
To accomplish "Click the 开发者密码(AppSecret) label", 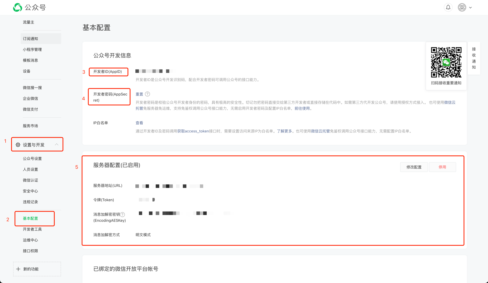I will (110, 97).
